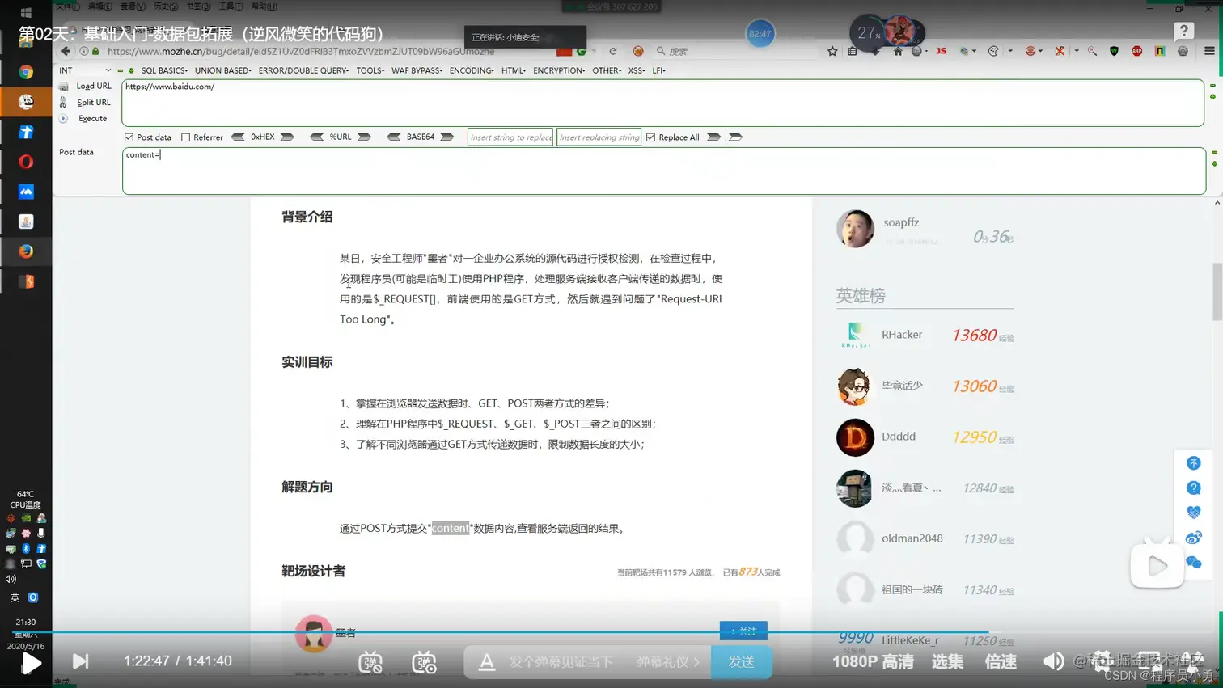Click the blue question mark help icon

[1193, 488]
